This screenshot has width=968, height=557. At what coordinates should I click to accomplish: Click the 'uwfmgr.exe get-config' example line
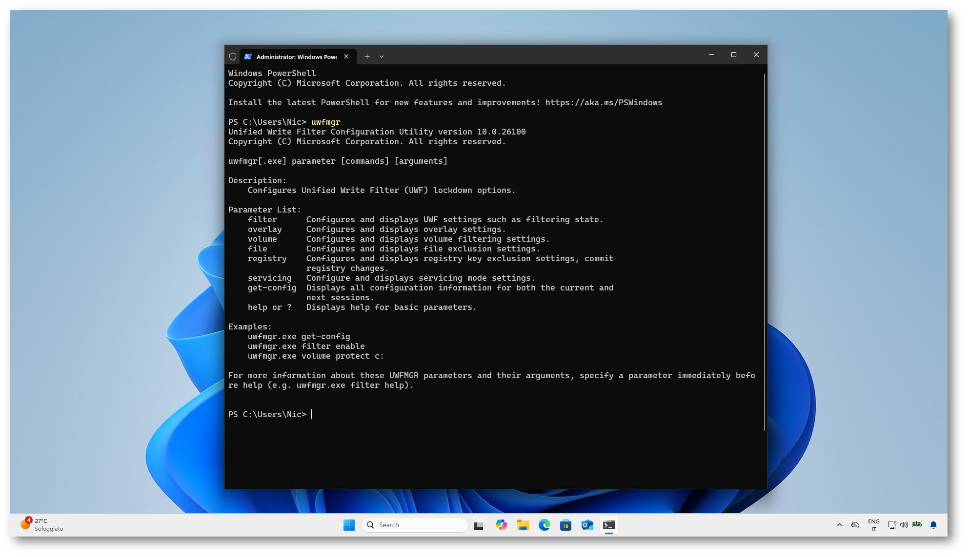point(299,337)
